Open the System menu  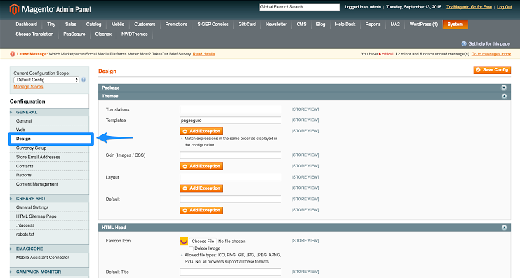[455, 25]
